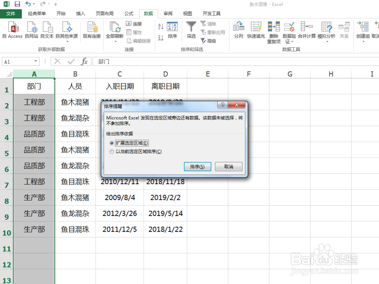The height and width of the screenshot is (284, 379).
Task: Click Advanced filter (高级)
Action: [208, 41]
